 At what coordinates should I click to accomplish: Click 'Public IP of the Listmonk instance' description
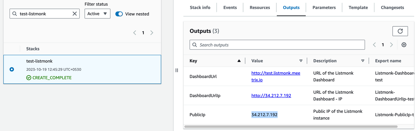click(338, 115)
